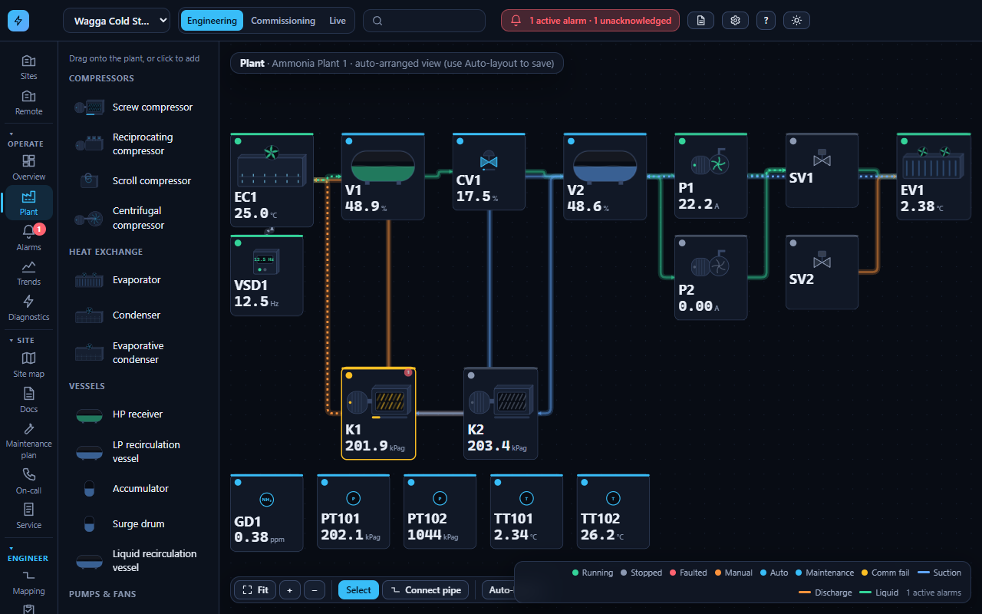Open the Site map icon
The image size is (982, 614).
(28, 365)
